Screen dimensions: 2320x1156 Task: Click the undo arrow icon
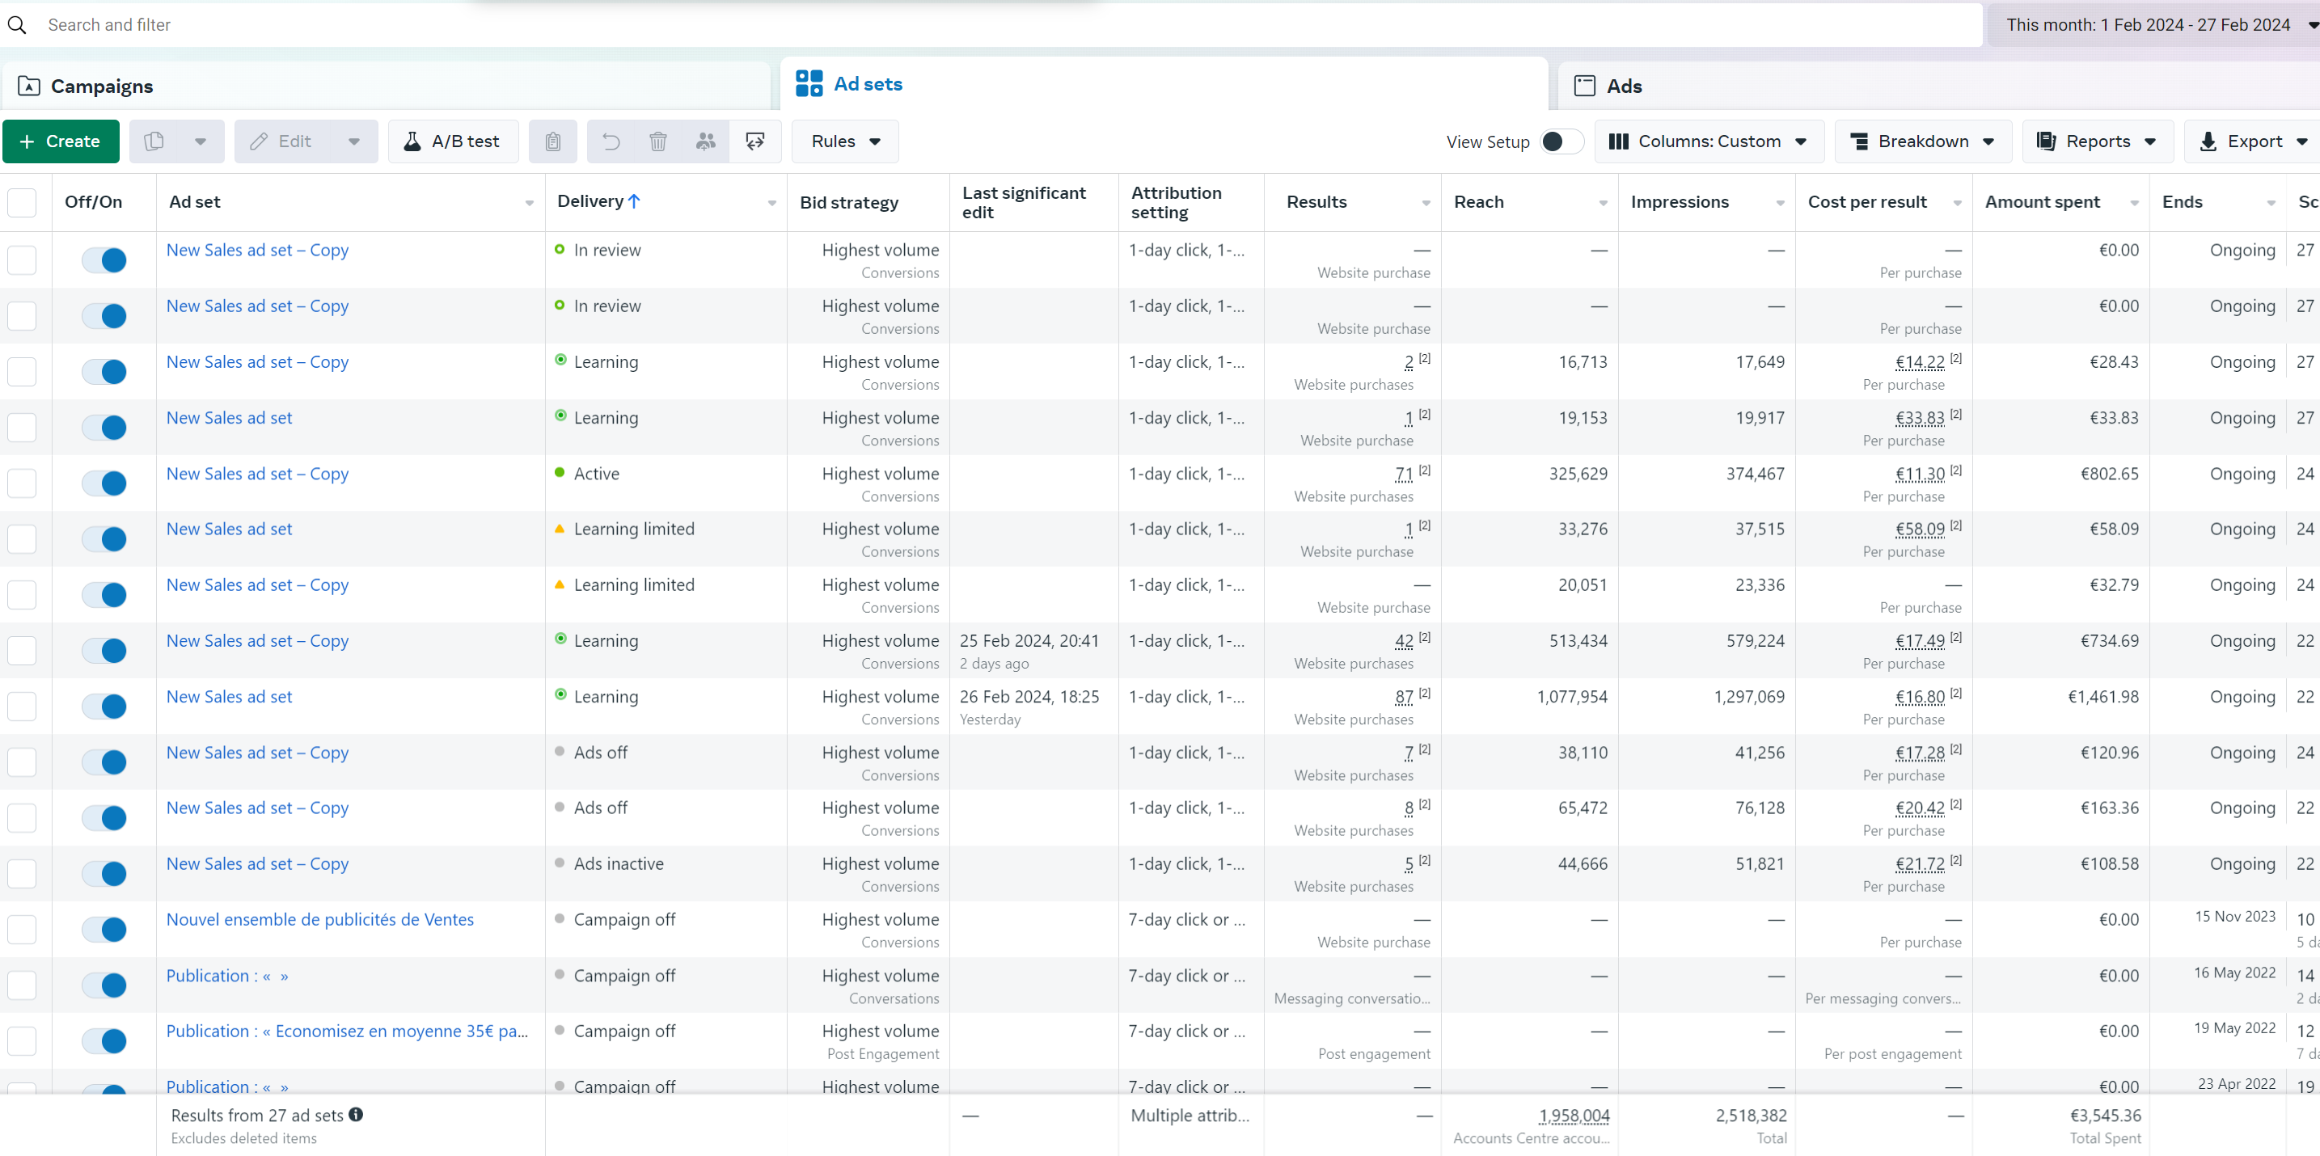611,141
